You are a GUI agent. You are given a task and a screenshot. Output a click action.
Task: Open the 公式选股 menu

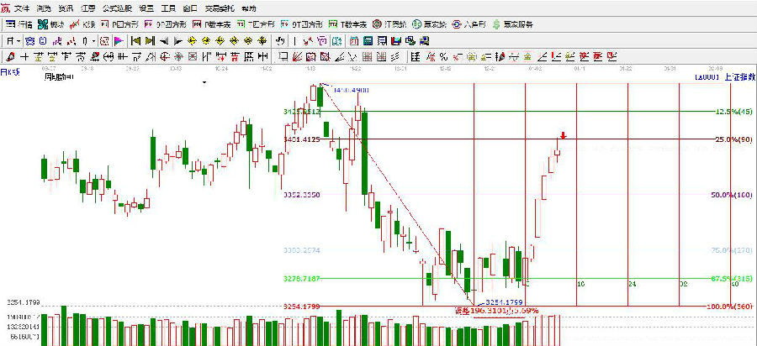pos(118,7)
